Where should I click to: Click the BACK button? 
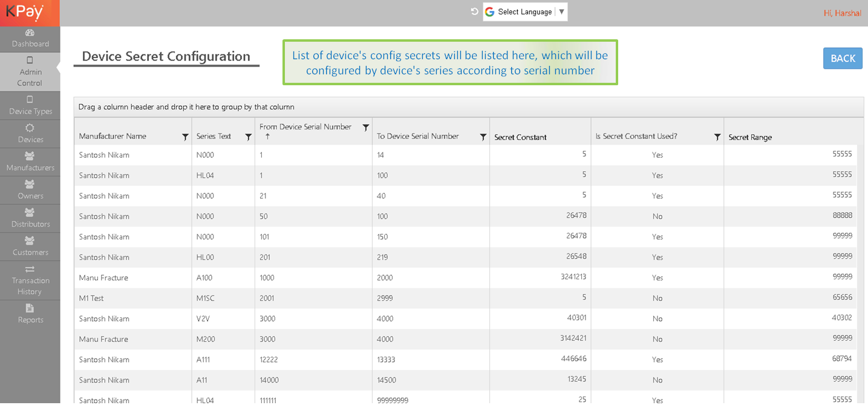(x=842, y=58)
